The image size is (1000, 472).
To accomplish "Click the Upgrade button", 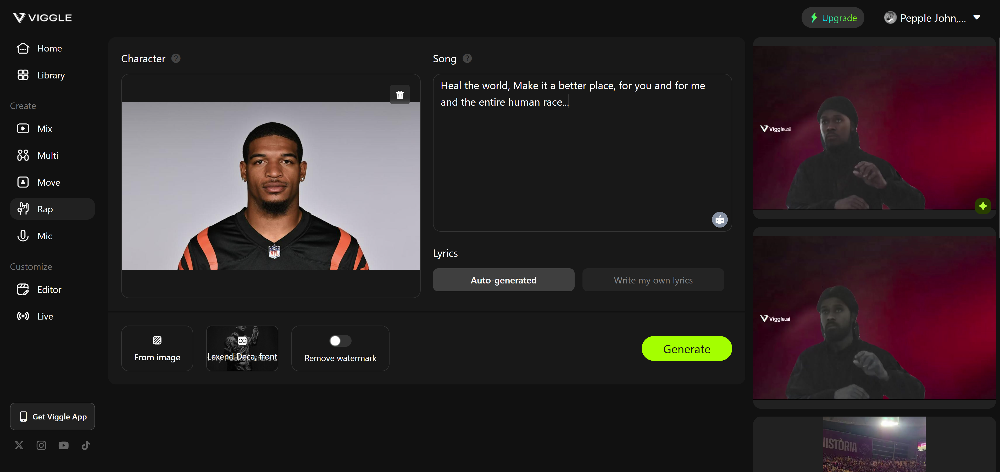I will point(833,18).
